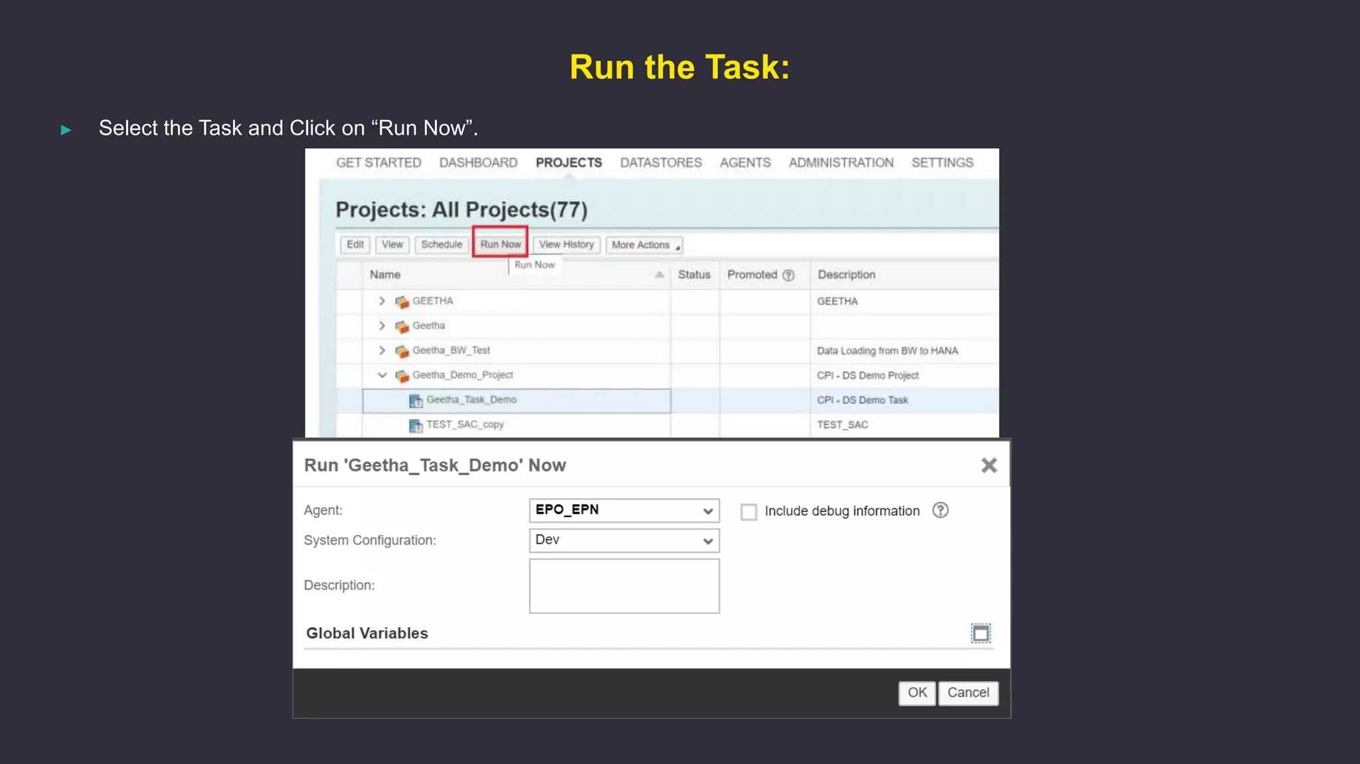This screenshot has width=1360, height=764.
Task: Click the Name column sort arrow
Action: [x=659, y=275]
